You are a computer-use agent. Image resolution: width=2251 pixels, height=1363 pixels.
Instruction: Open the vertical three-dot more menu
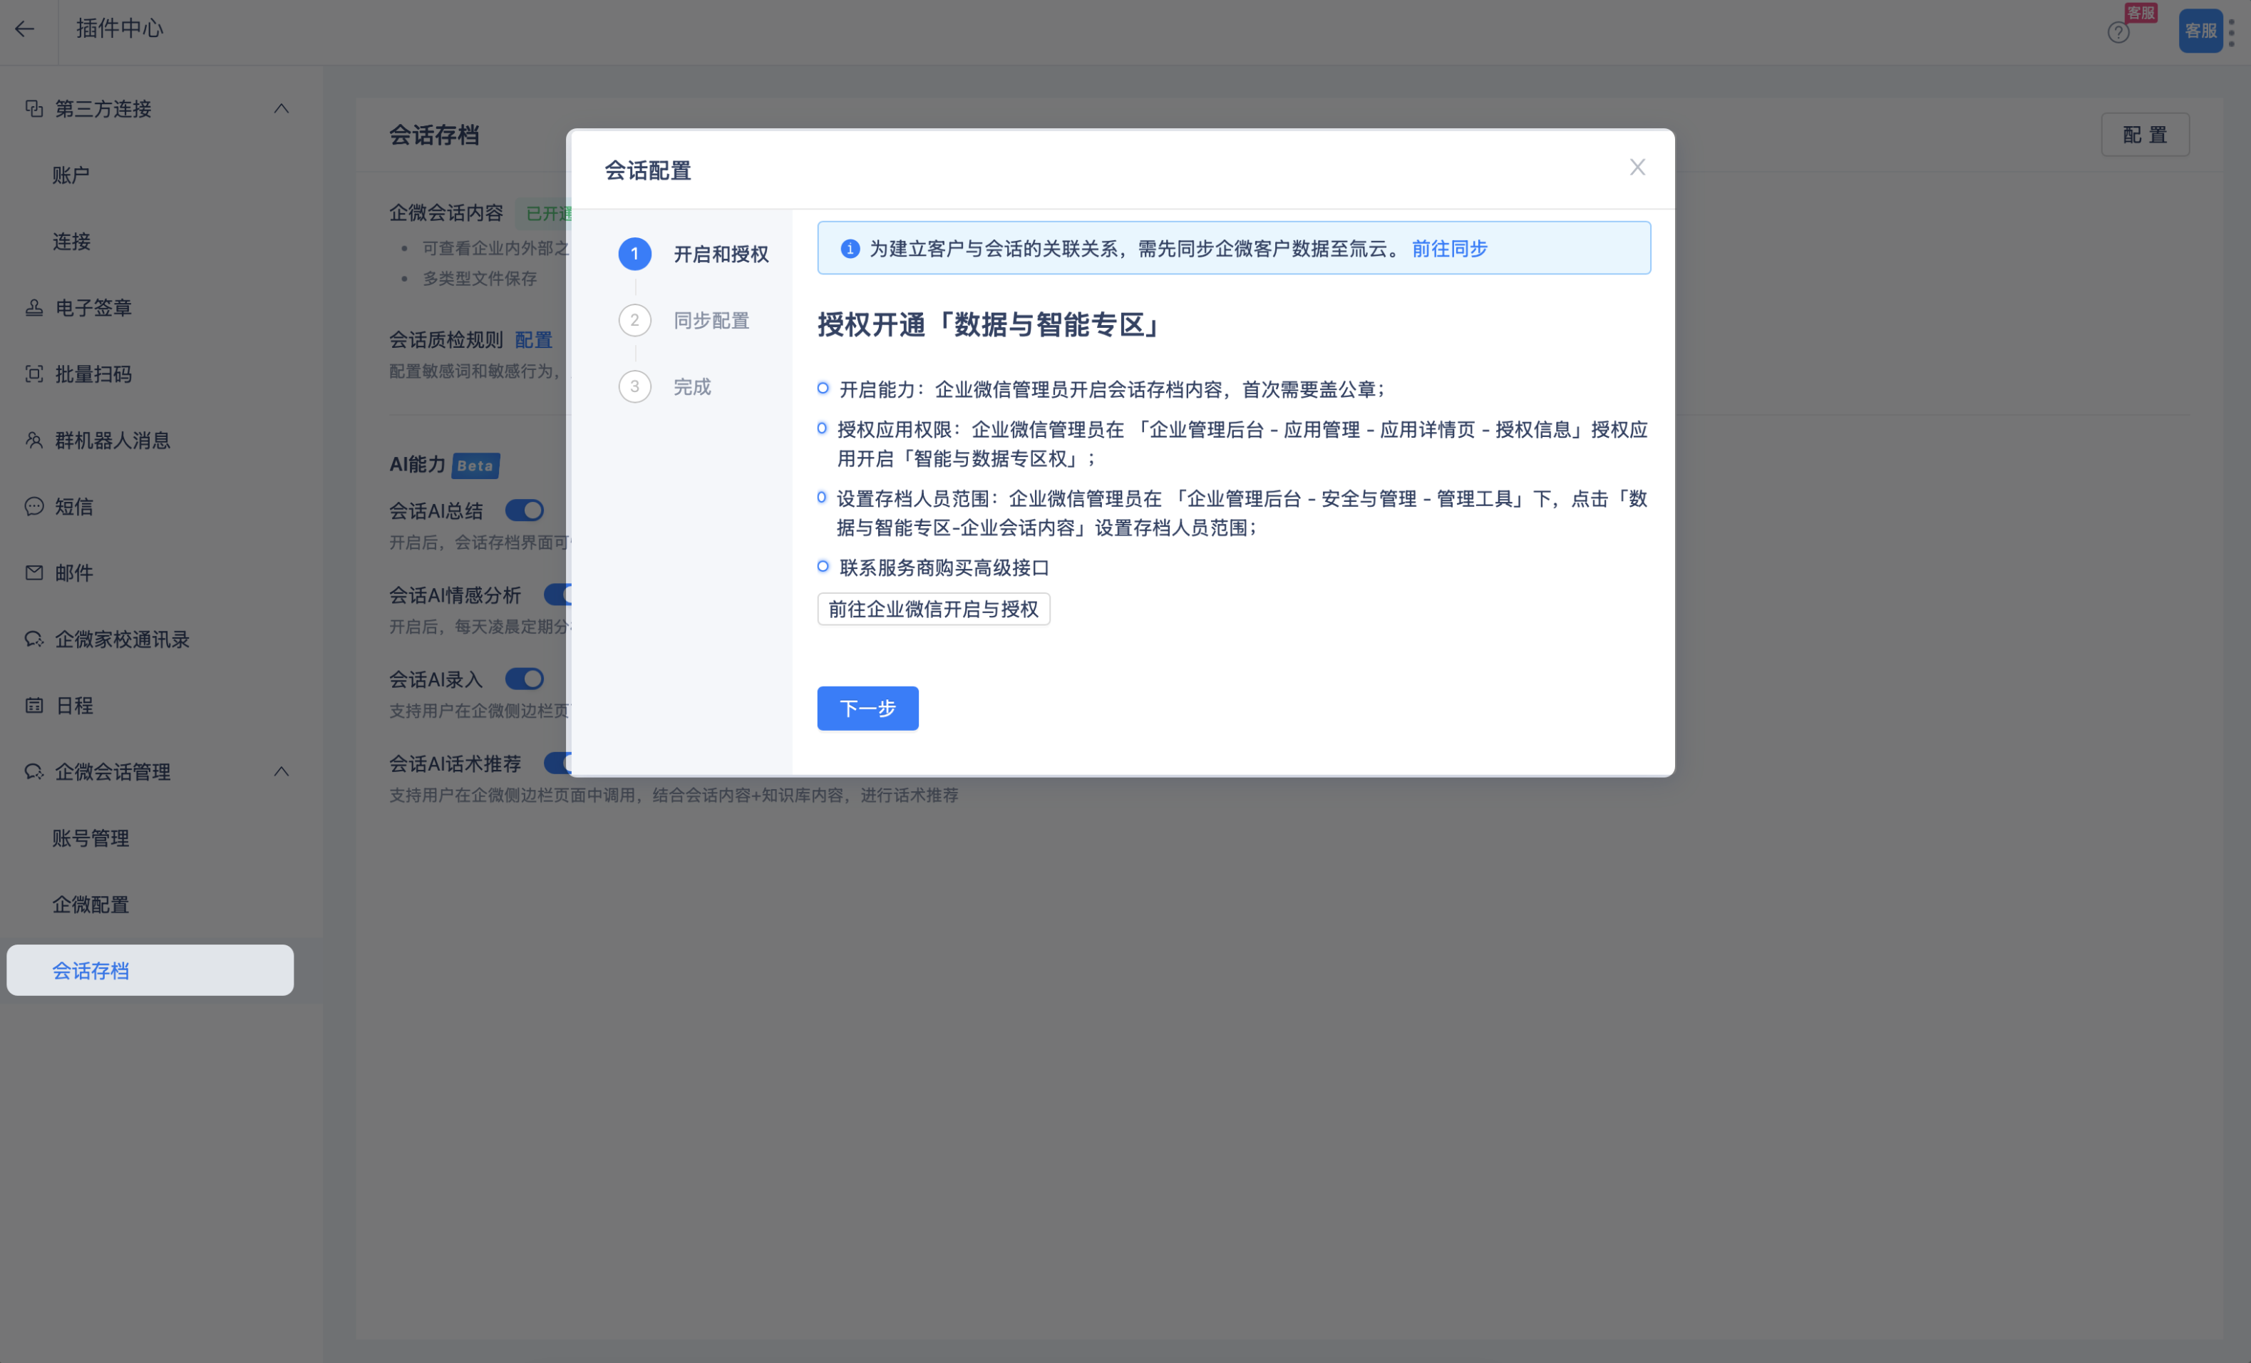click(2232, 33)
